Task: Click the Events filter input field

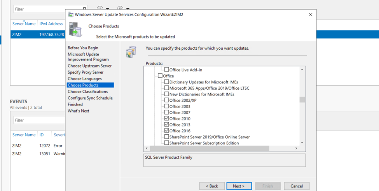Action: pyautogui.click(x=39, y=120)
